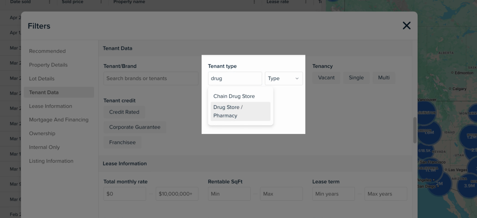
Task: Select Mortgage And Financing section
Action: [59, 120]
